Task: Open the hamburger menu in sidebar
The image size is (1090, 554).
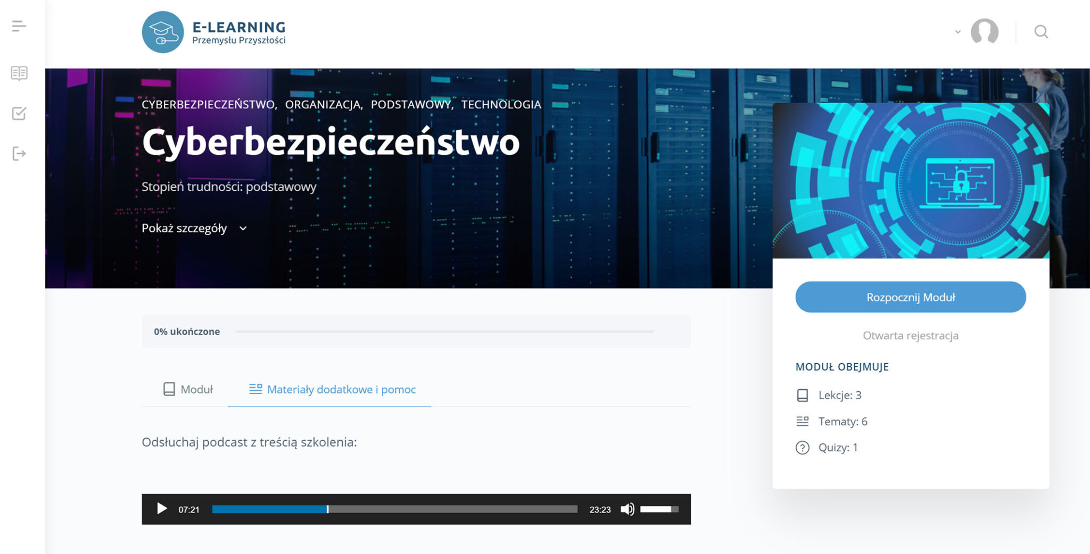Action: pos(19,26)
